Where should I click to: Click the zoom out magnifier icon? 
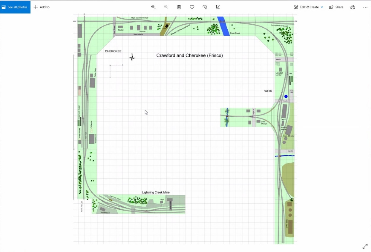pos(166,7)
